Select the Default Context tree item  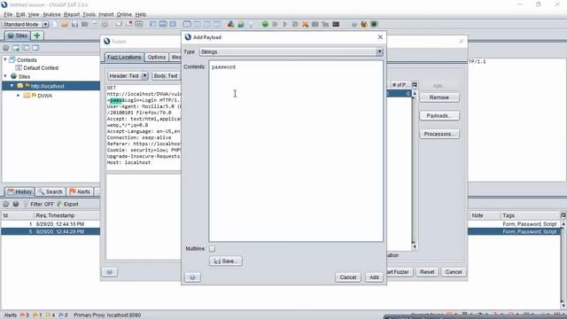(x=41, y=68)
